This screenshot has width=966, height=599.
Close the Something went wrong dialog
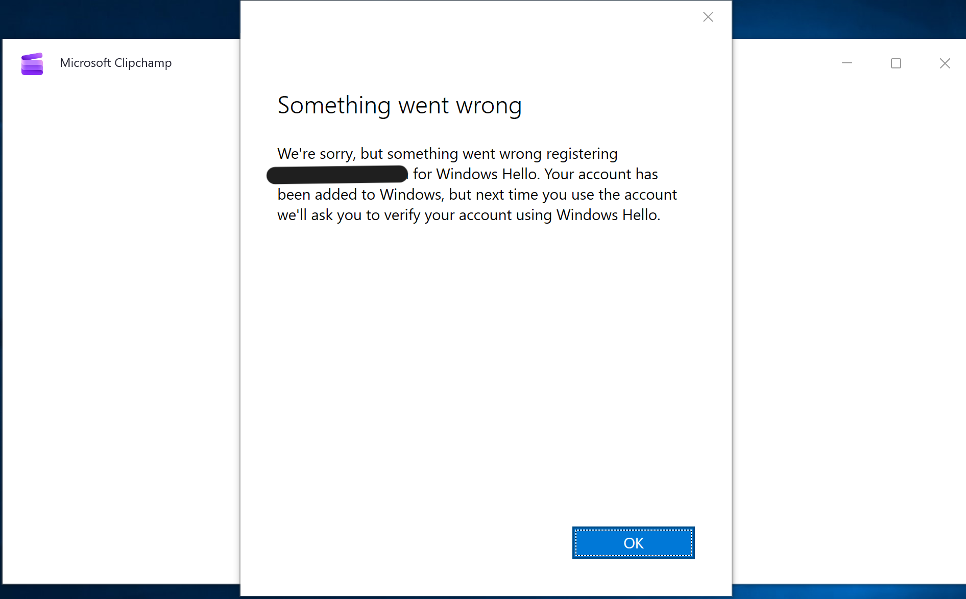tap(708, 17)
